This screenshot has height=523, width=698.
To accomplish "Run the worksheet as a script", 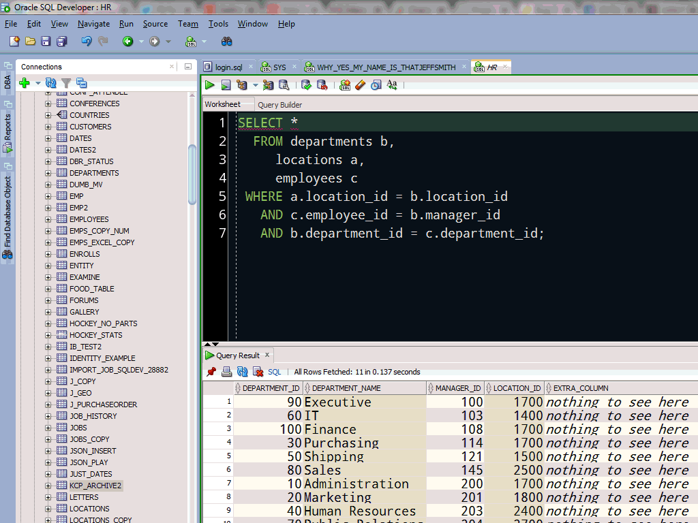I will point(226,85).
